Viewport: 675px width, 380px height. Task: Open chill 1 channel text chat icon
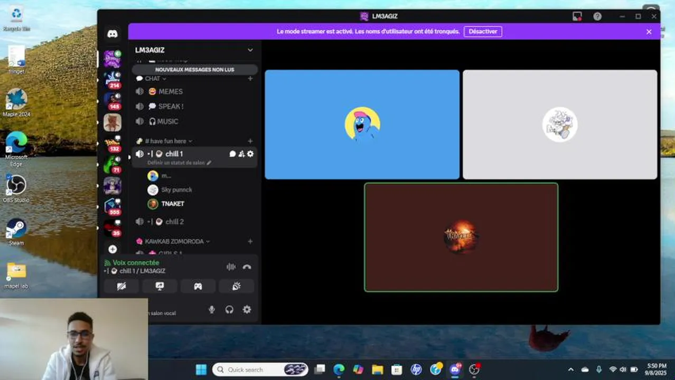pyautogui.click(x=232, y=154)
